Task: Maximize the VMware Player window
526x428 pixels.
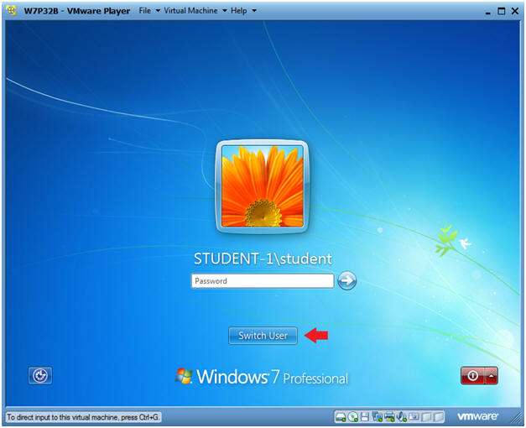Action: point(501,11)
